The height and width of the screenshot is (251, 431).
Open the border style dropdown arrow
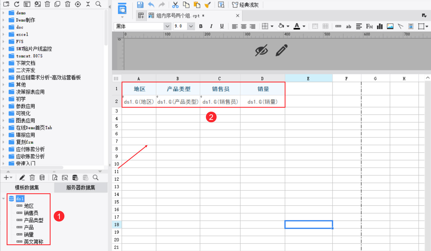(272, 26)
